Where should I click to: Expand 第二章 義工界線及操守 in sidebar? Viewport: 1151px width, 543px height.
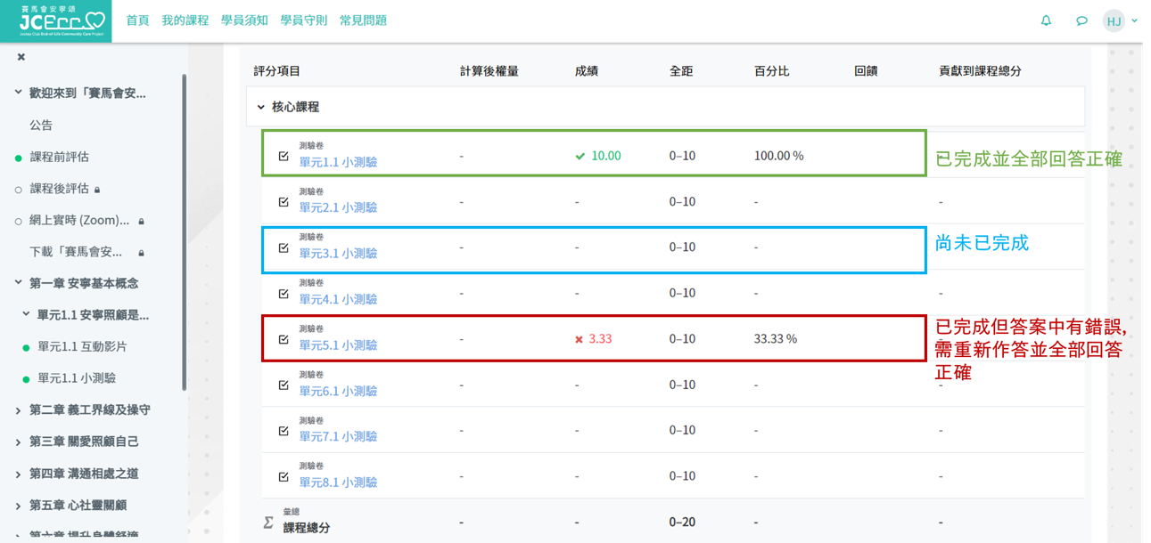coord(18,410)
